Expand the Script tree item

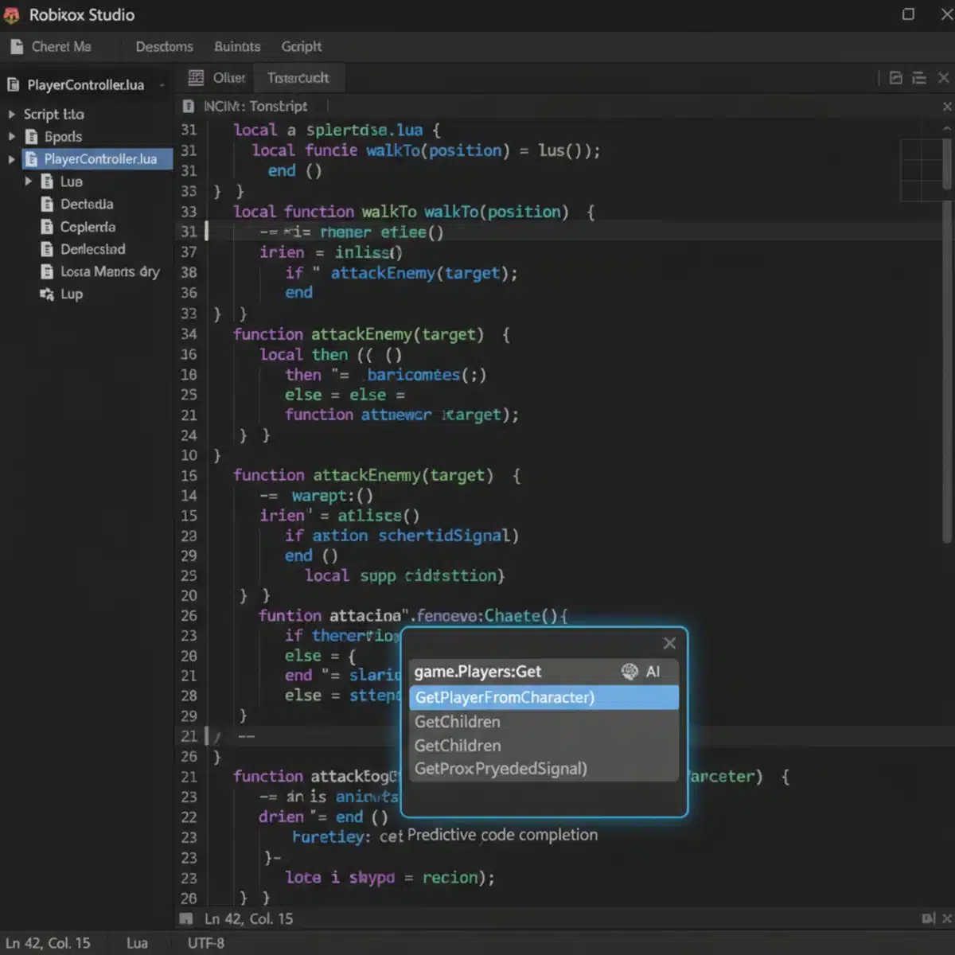click(x=11, y=114)
